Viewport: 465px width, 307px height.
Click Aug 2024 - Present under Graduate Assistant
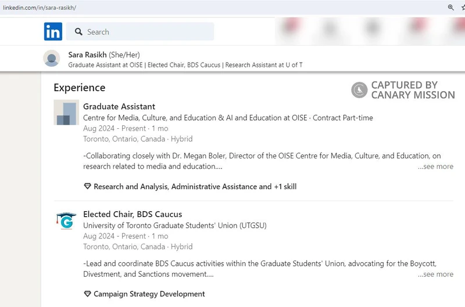pos(126,128)
